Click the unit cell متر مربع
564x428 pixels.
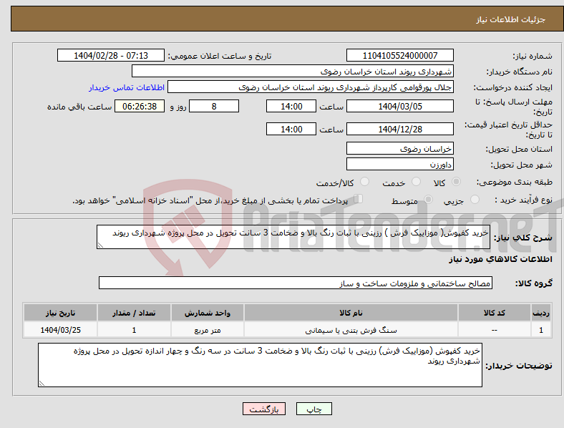(208, 330)
